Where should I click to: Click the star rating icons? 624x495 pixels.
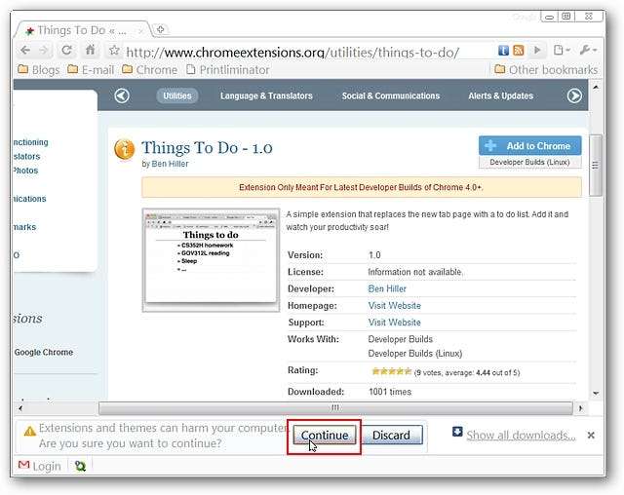(391, 372)
